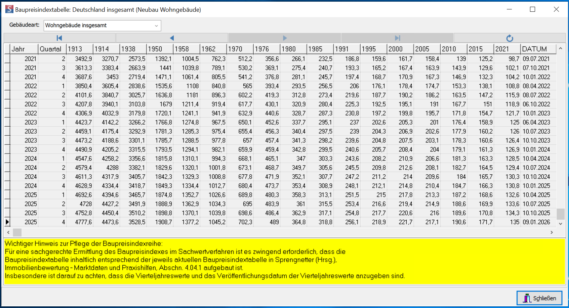Screen dimensions: 569x308
Task: Select the Jahr column header
Action: (24, 49)
